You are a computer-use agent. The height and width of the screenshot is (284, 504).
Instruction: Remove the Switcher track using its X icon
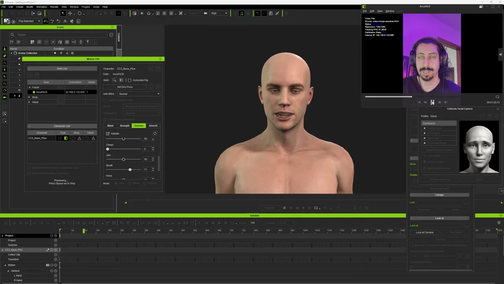click(55, 245)
